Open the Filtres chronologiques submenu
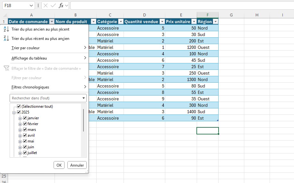This screenshot has width=294, height=183. pyautogui.click(x=48, y=87)
